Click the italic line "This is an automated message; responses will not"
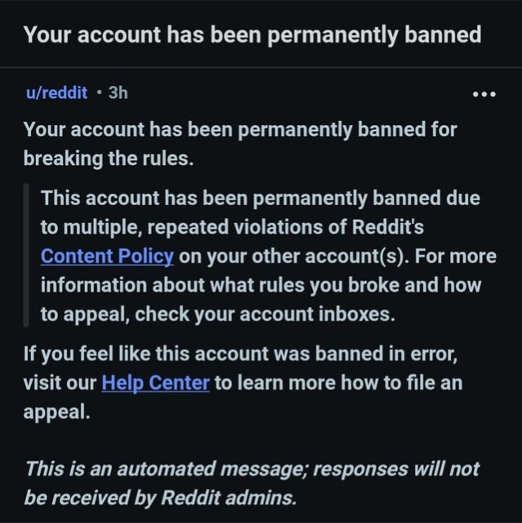Screen dimensions: 522x523 tap(252, 469)
